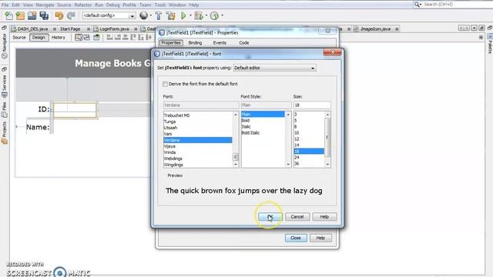Open the LoginForm.java editor tab
Image resolution: width=493 pixels, height=277 pixels.
tap(114, 29)
